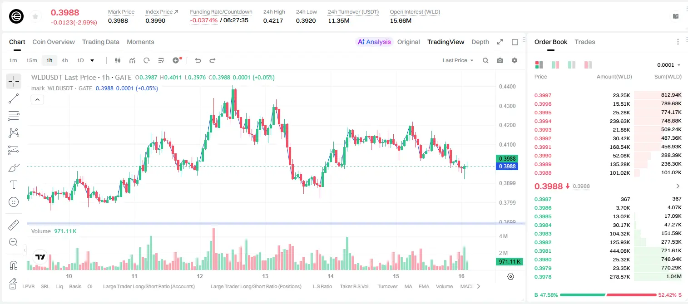Screen dimensions: 688x304
Task: Open the Last Price dropdown
Action: click(458, 60)
